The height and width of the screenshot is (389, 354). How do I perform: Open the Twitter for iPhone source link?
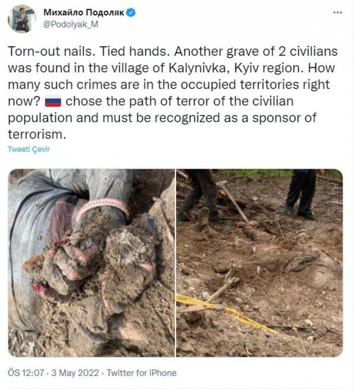tap(141, 373)
